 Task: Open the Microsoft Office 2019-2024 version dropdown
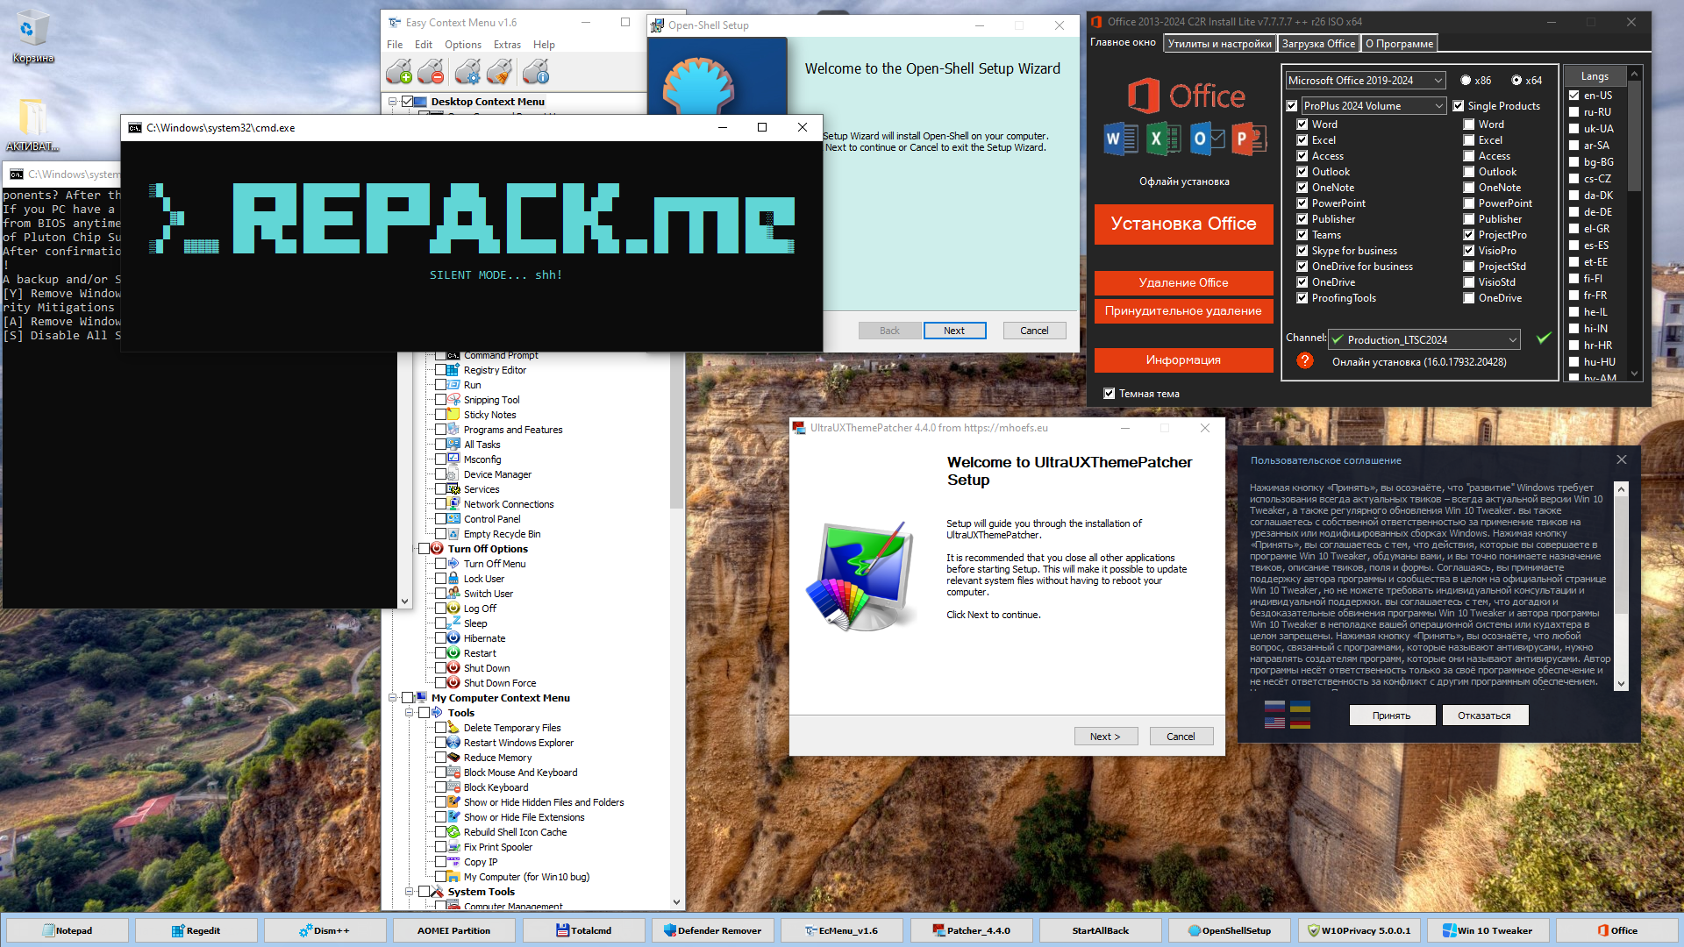[1366, 80]
